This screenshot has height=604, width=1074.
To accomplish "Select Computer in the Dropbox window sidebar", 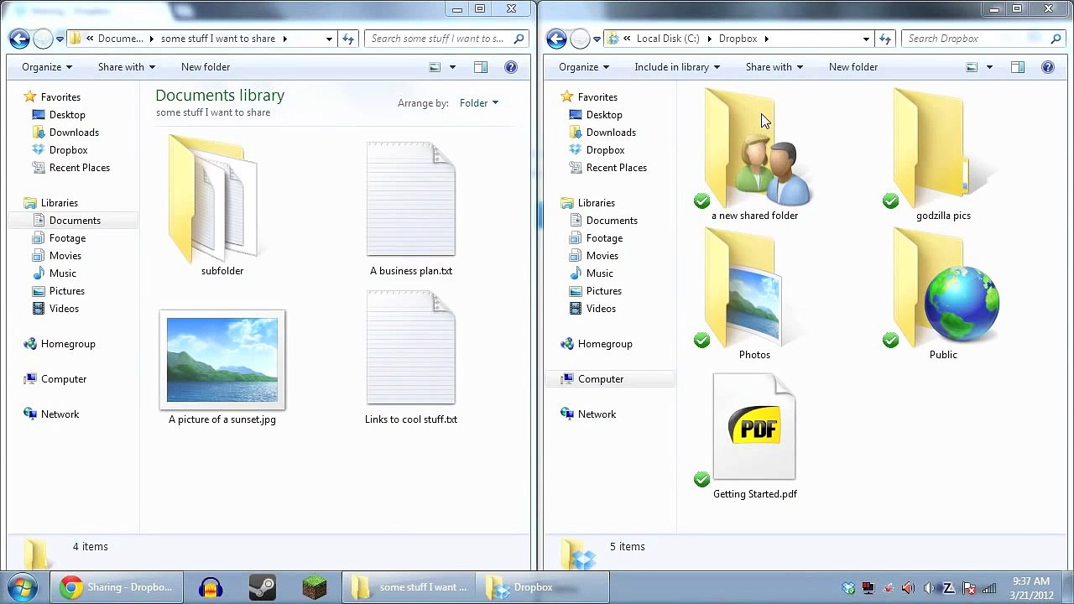I will [601, 379].
